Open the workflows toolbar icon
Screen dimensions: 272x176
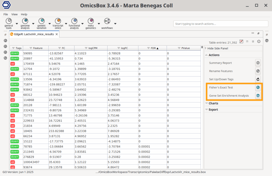pyautogui.click(x=107, y=21)
